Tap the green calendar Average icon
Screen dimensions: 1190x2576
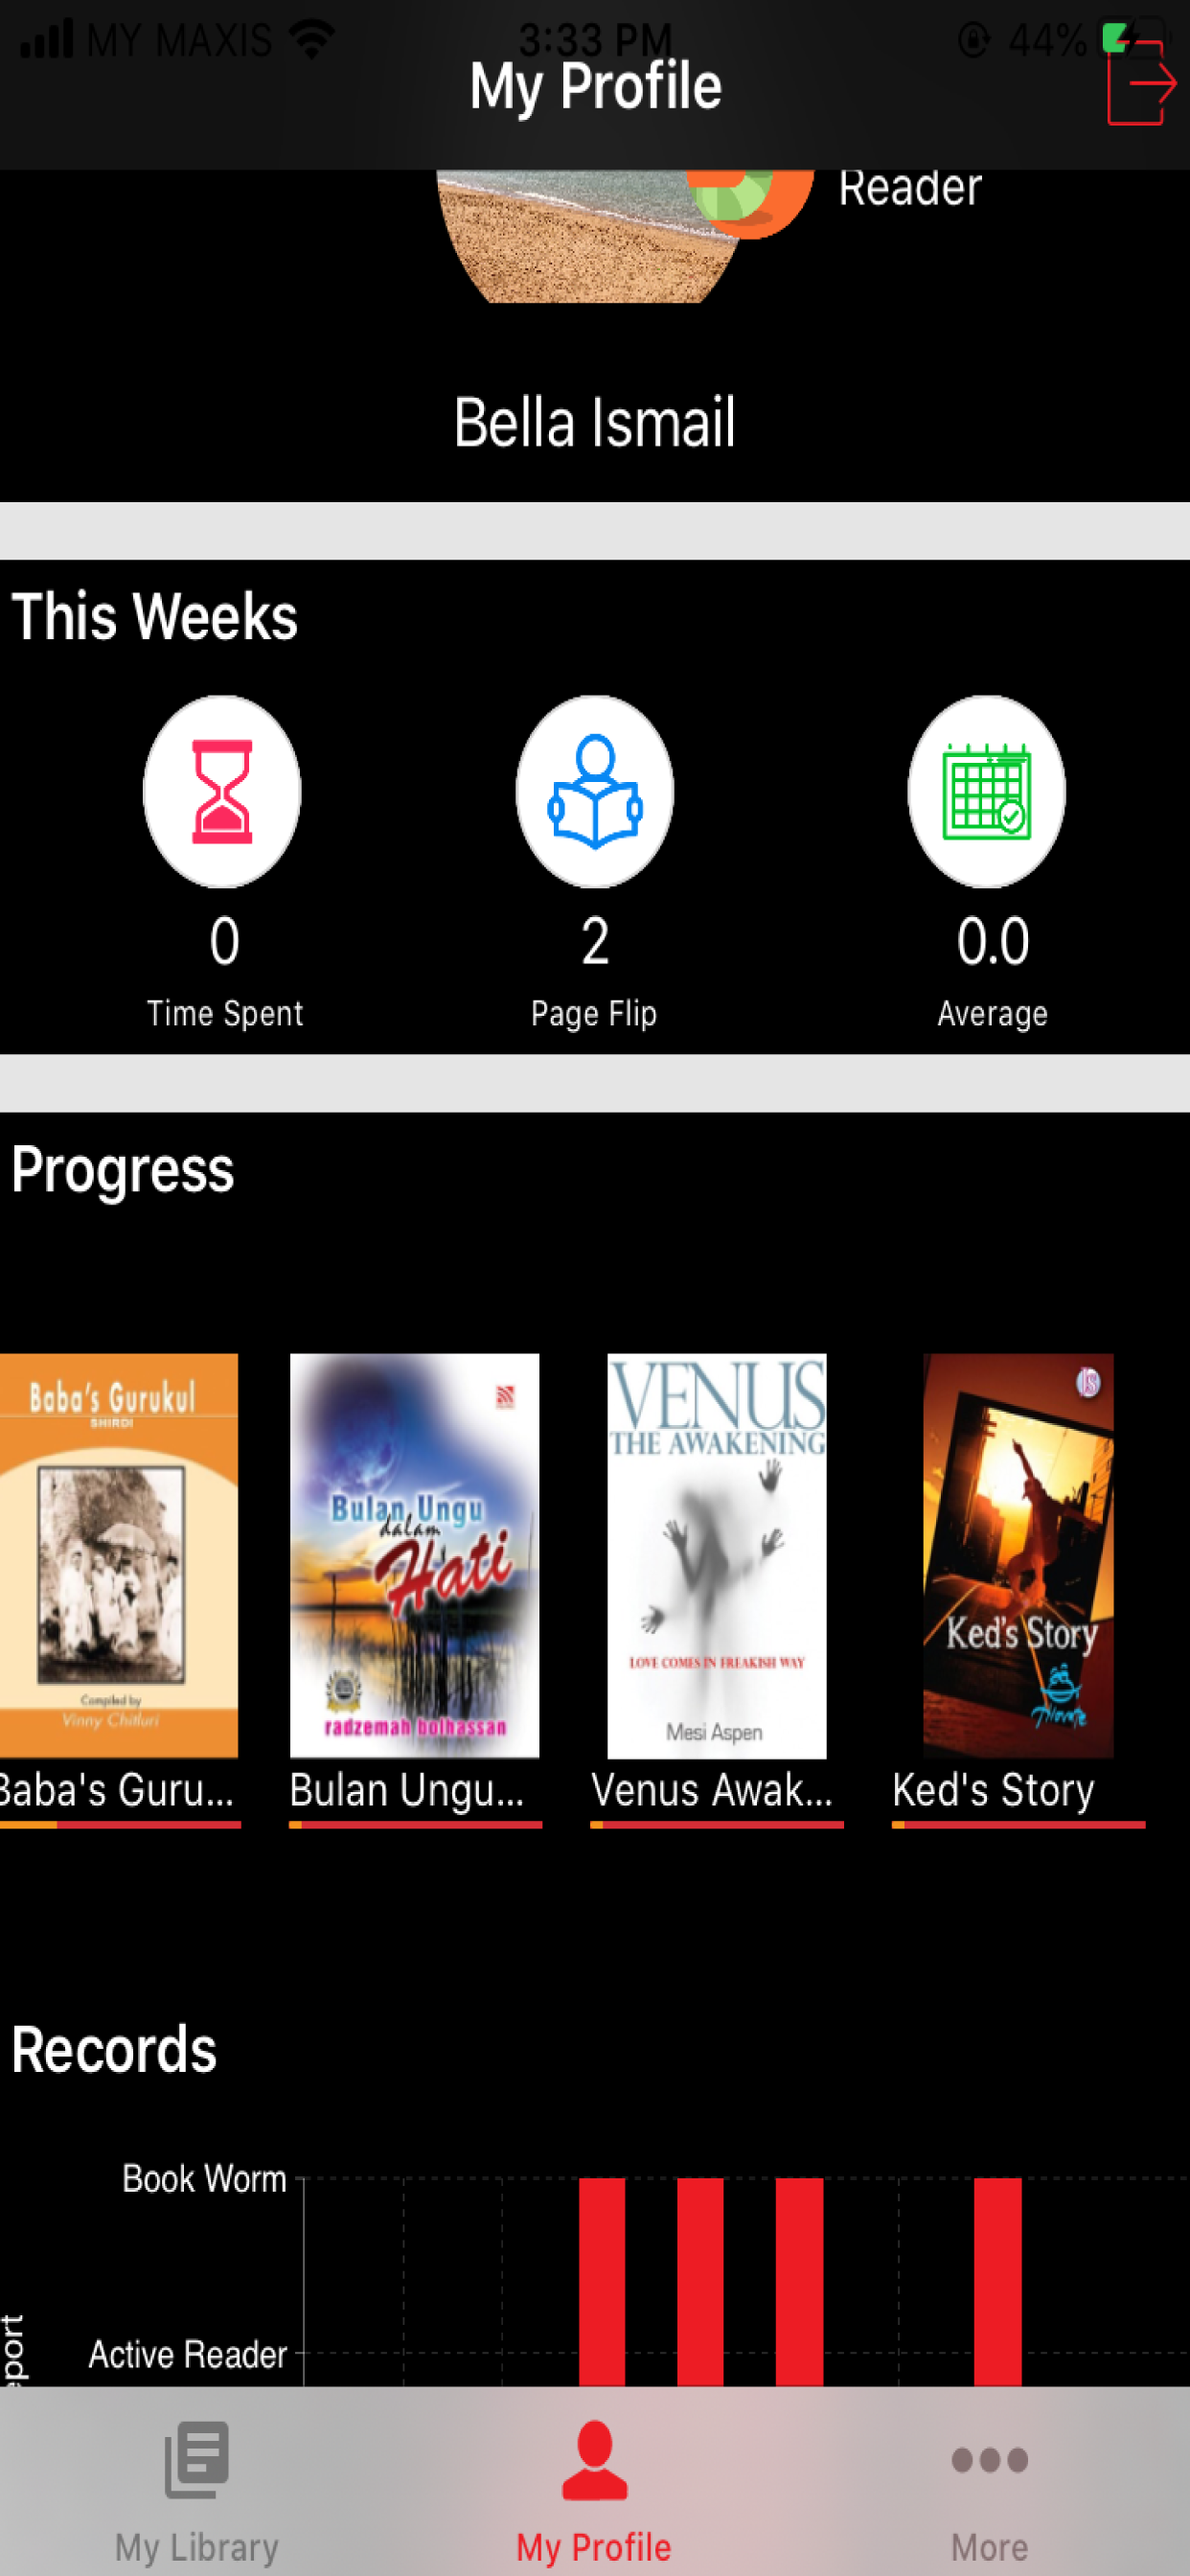pos(986,791)
